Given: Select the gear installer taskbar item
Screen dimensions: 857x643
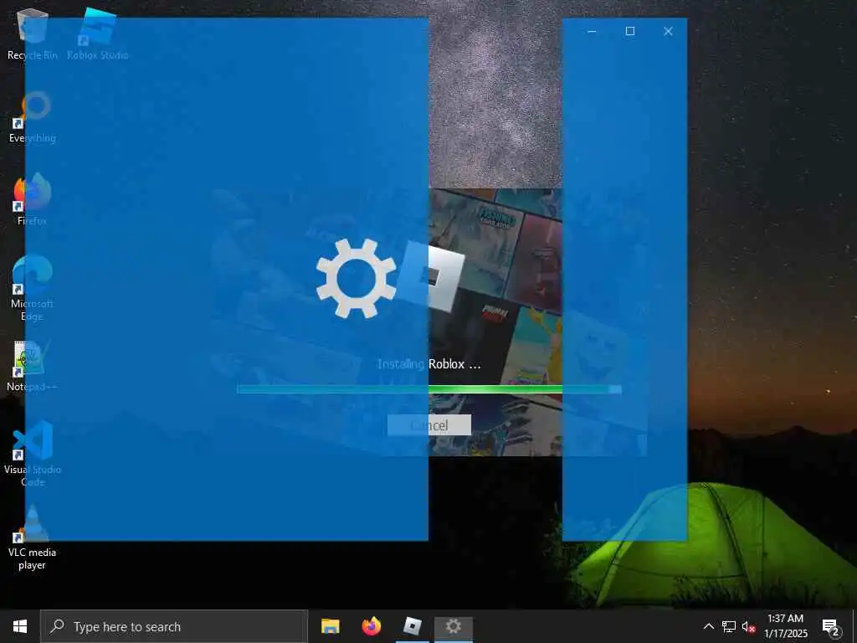Looking at the screenshot, I should [x=453, y=626].
